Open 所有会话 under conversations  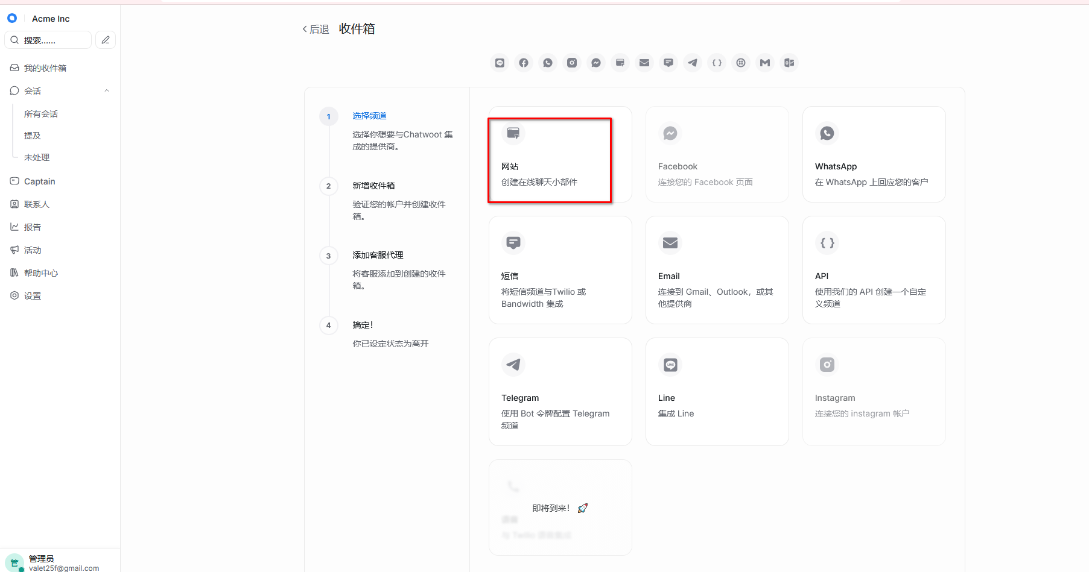(41, 114)
